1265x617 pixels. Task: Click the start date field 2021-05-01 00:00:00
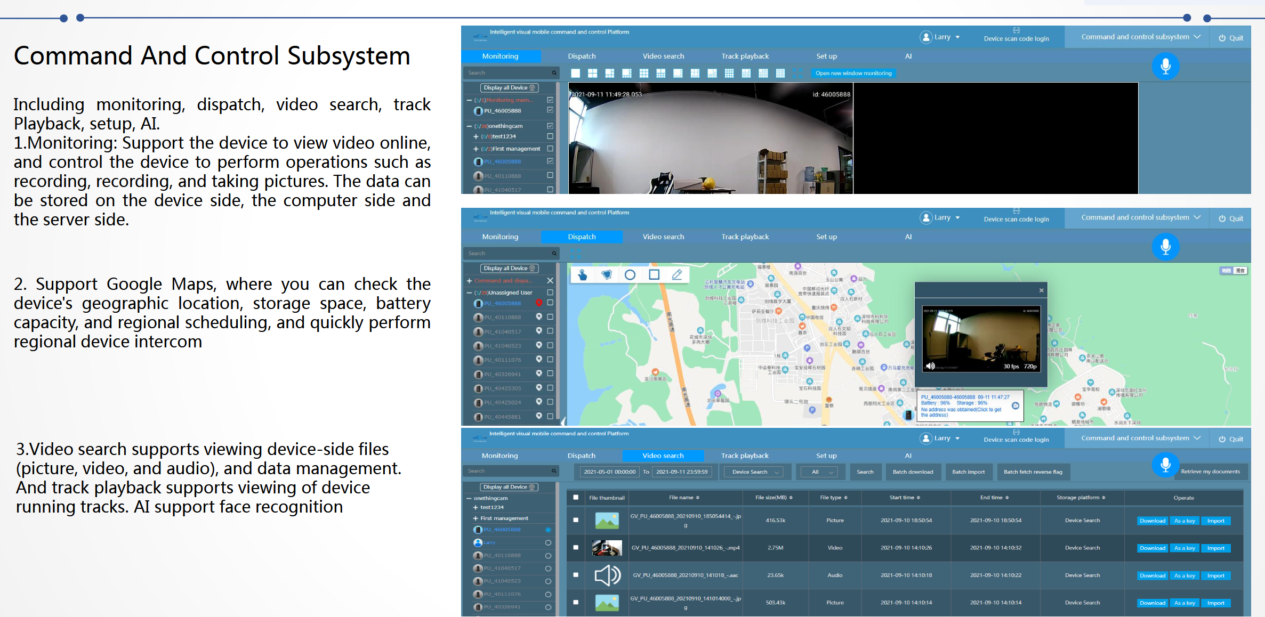click(x=609, y=472)
